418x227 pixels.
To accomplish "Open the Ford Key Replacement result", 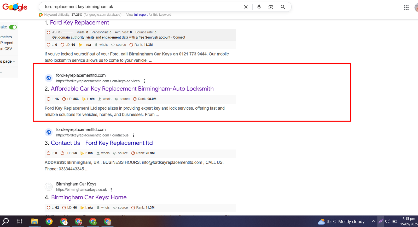I will tap(79, 23).
